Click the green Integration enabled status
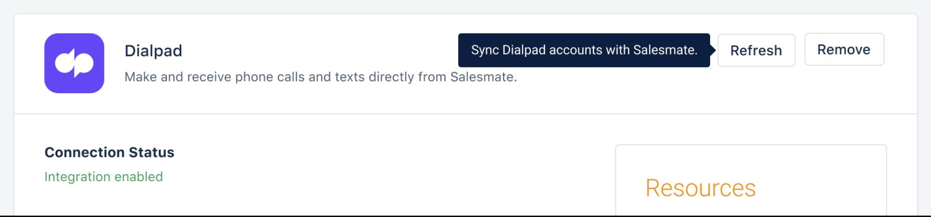 click(x=103, y=177)
